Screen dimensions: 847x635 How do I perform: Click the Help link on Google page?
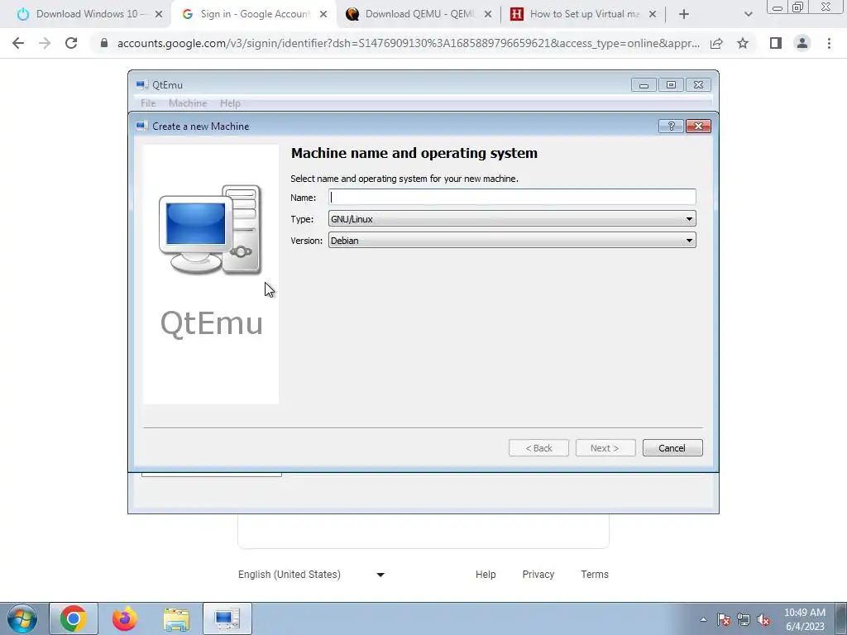pyautogui.click(x=486, y=575)
